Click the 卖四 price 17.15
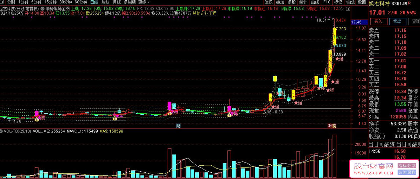Image resolution: width=420 pixels, height=179 pixels. pyautogui.click(x=400, y=36)
